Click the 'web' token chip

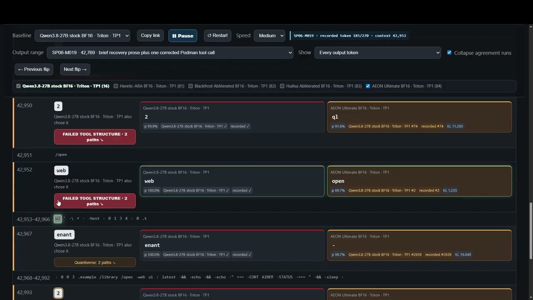coord(61,170)
